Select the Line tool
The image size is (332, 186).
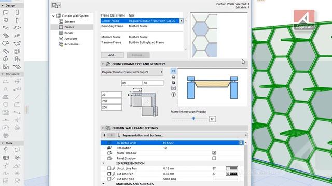point(17,97)
